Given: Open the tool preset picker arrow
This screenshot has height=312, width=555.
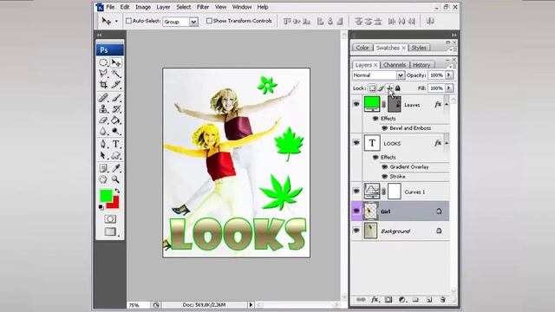Looking at the screenshot, I should (x=116, y=22).
